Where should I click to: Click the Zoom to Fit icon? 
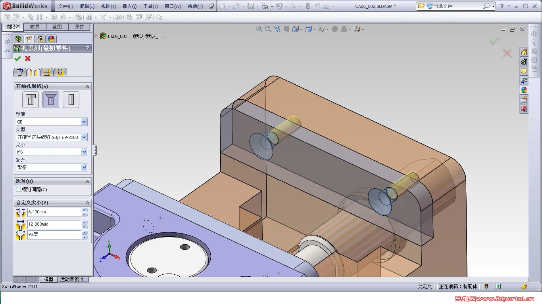259,29
